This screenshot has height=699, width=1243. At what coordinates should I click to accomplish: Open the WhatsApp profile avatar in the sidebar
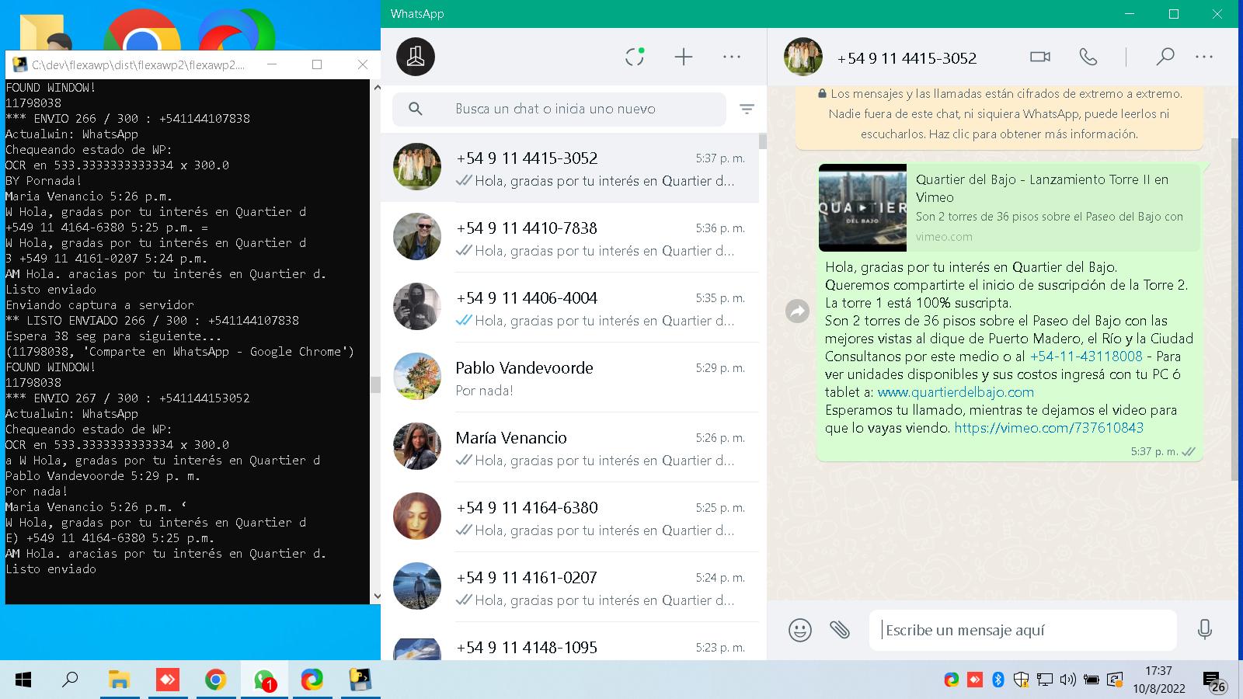416,57
